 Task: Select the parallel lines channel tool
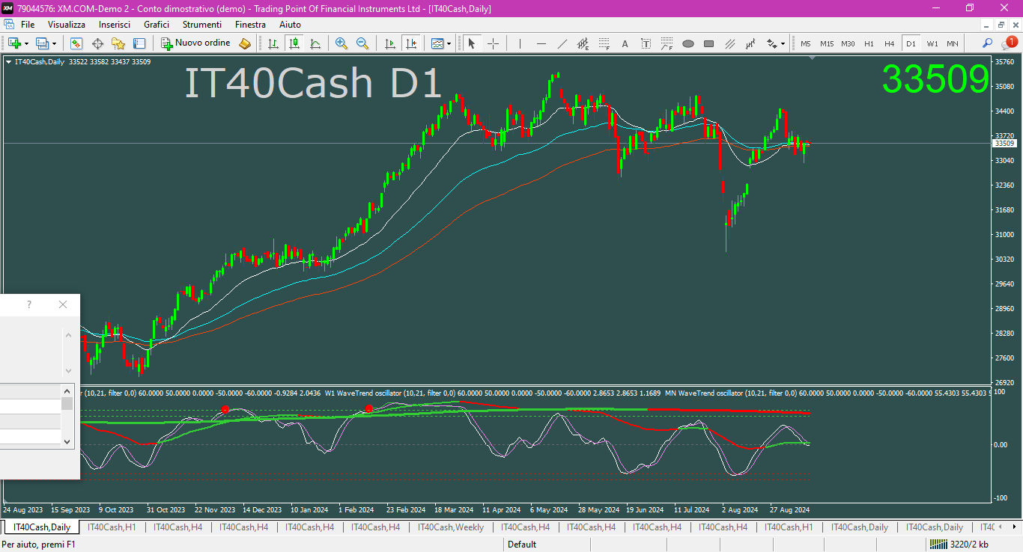(730, 43)
